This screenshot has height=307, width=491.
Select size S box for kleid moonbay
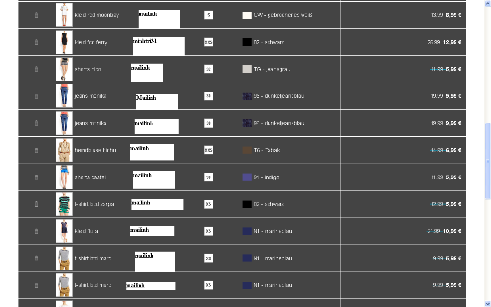pyautogui.click(x=208, y=15)
